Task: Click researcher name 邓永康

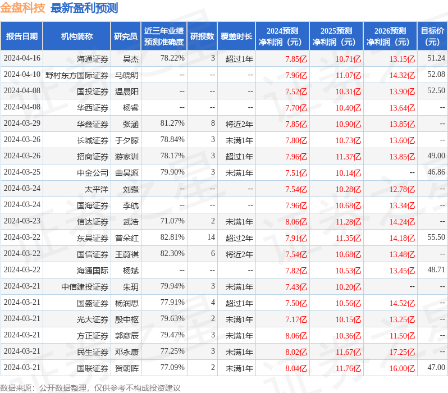Action: click(x=127, y=352)
